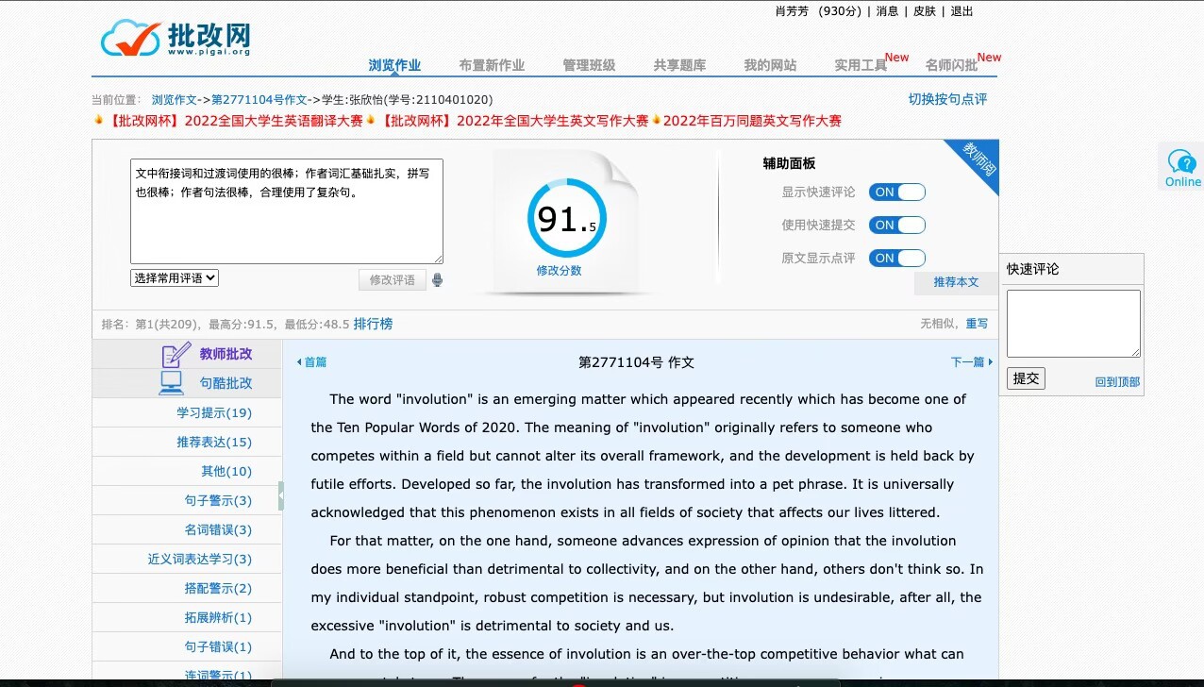The width and height of the screenshot is (1204, 687).
Task: Click the 快速评论 text area
Action: pyautogui.click(x=1074, y=324)
